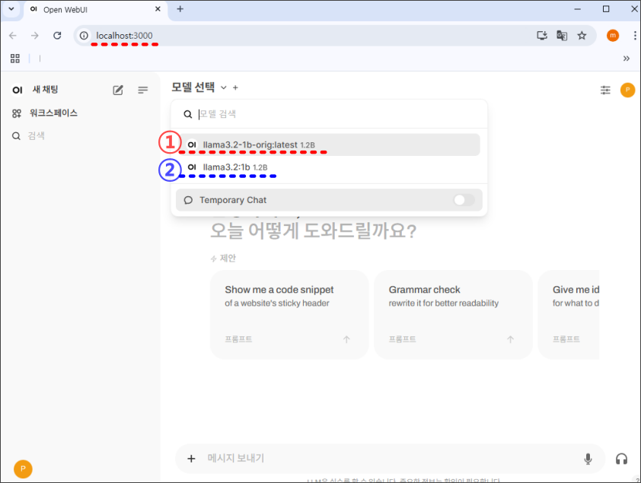641x483 pixels.
Task: Open your account menu via the P avatar
Action: (627, 90)
